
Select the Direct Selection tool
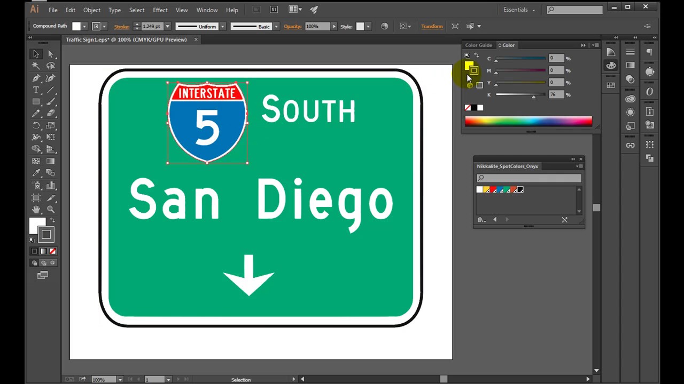coord(51,54)
